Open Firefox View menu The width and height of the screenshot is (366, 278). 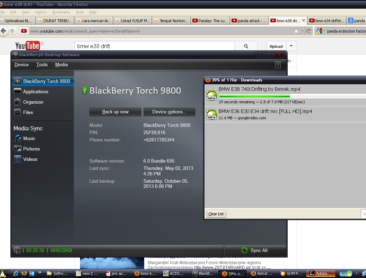coord(26,12)
